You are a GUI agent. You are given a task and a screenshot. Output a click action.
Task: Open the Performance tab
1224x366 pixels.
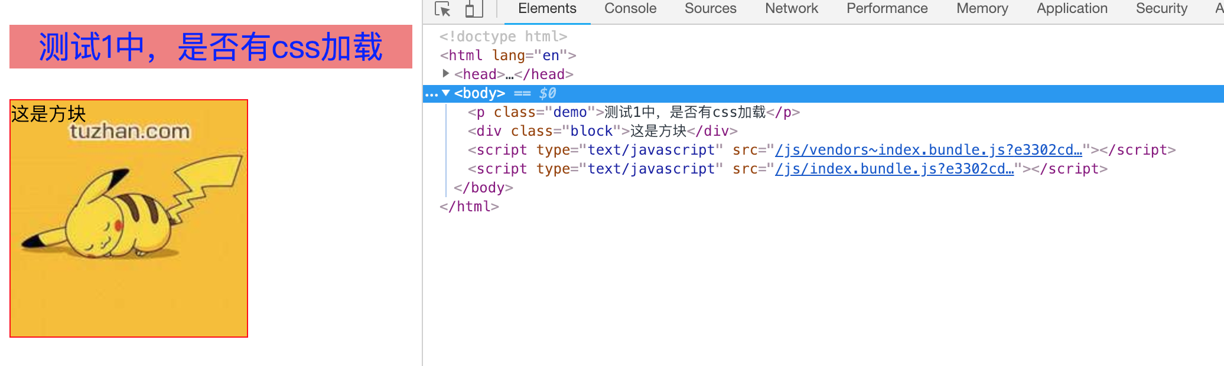point(887,9)
